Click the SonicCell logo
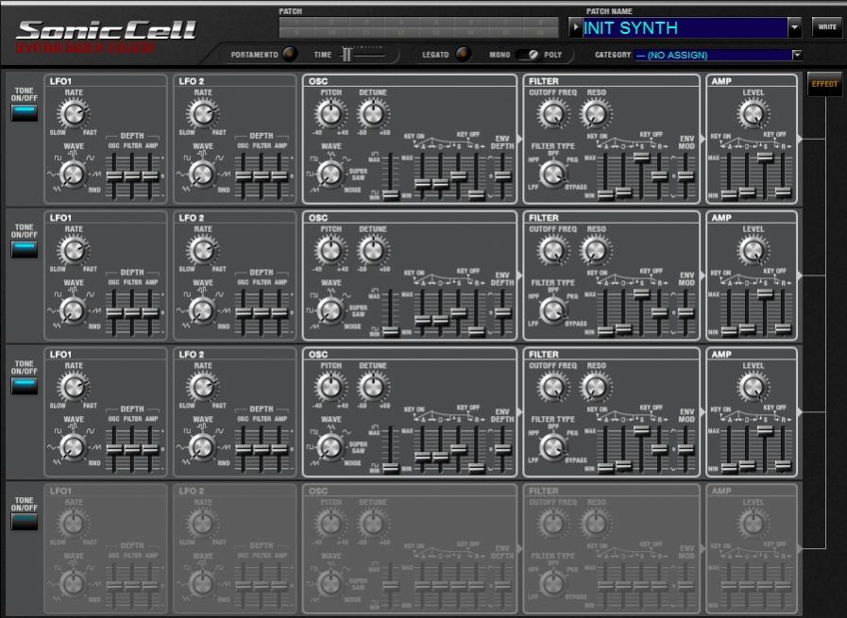Viewport: 847px width, 618px height. click(x=106, y=31)
